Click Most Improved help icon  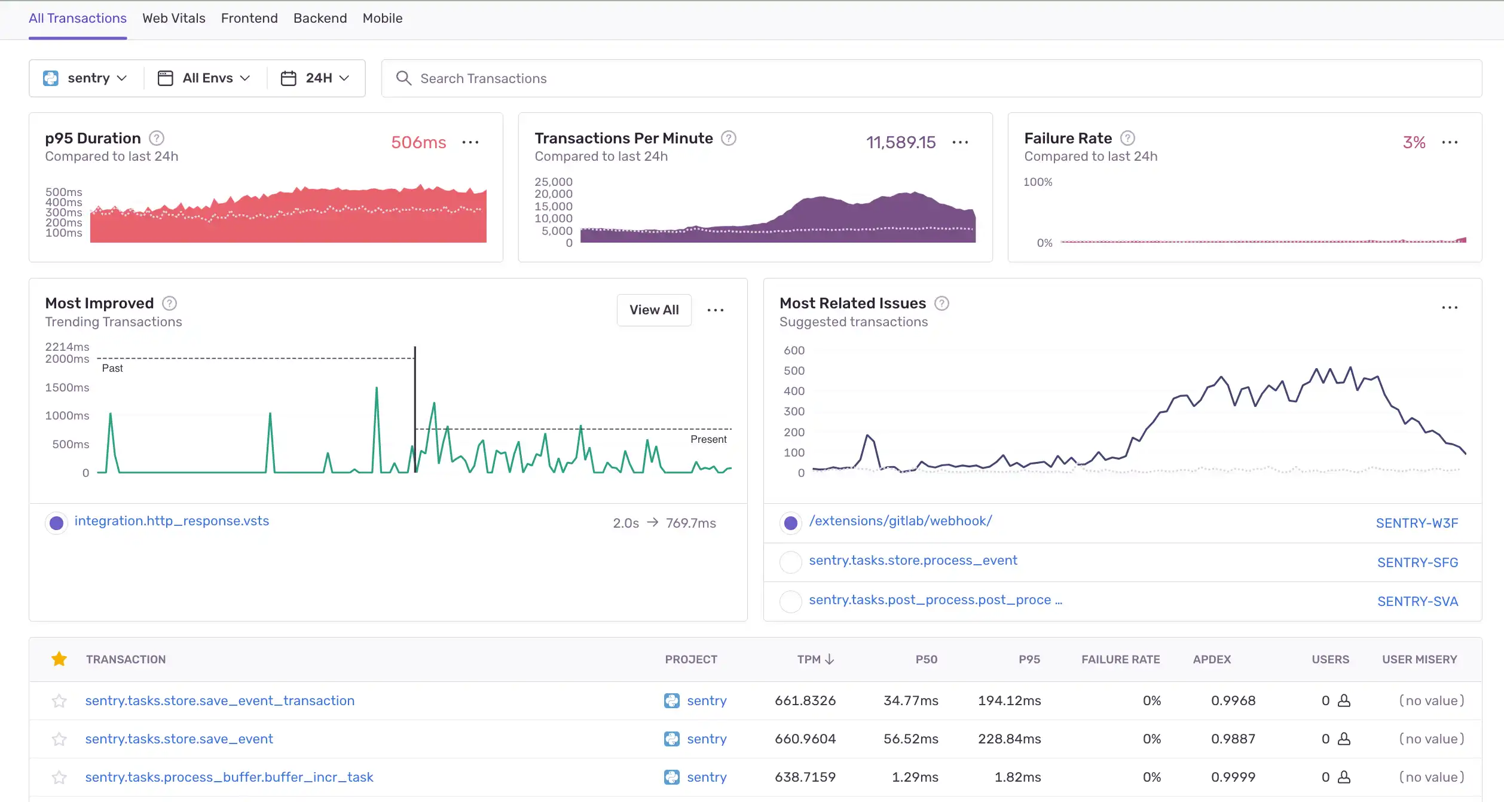(x=170, y=304)
